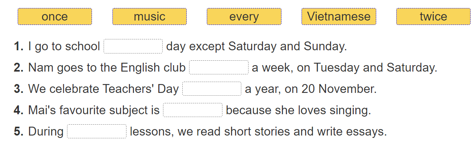The image size is (475, 150).
Task: Click the sentence number "2."
Action: 19,68
